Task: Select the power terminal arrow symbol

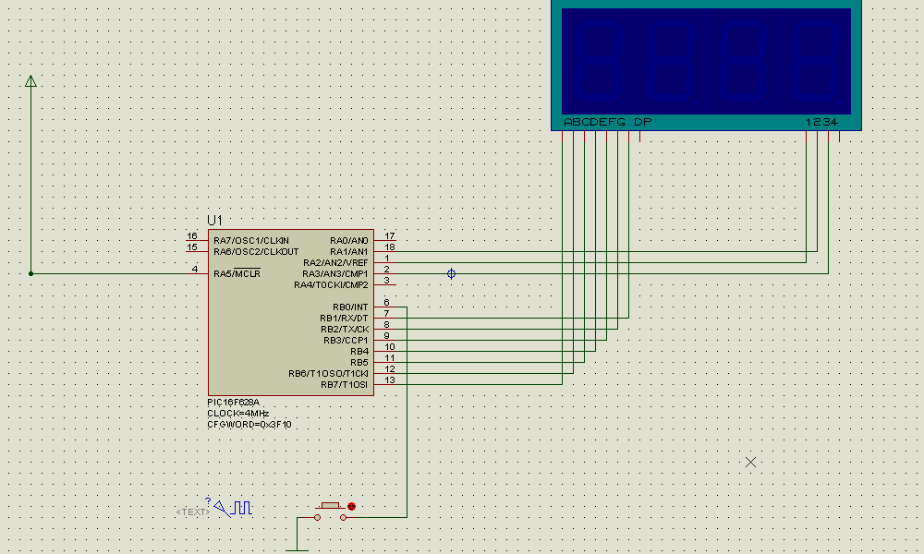Action: tap(30, 81)
